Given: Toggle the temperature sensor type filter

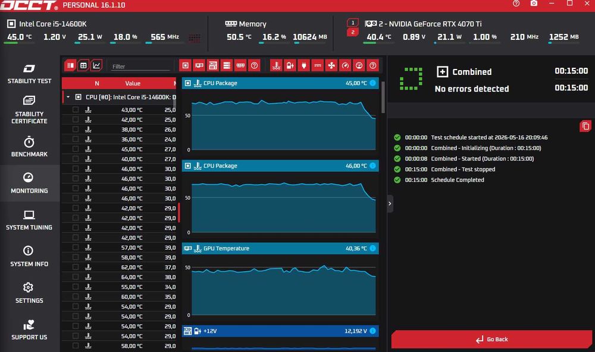Looking at the screenshot, I should click(x=276, y=65).
